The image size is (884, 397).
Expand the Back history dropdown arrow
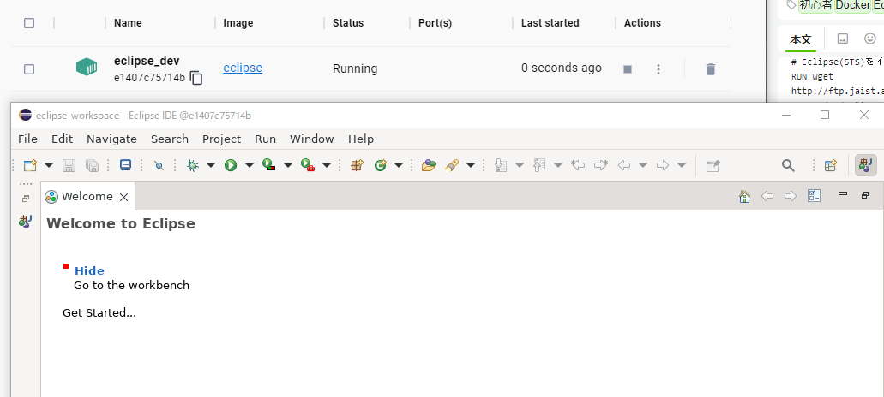tap(643, 165)
